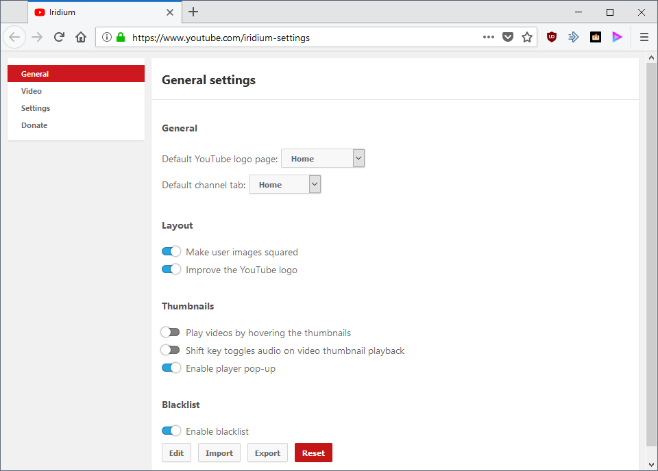The image size is (658, 471).
Task: Save the page to Pocket
Action: tap(508, 37)
